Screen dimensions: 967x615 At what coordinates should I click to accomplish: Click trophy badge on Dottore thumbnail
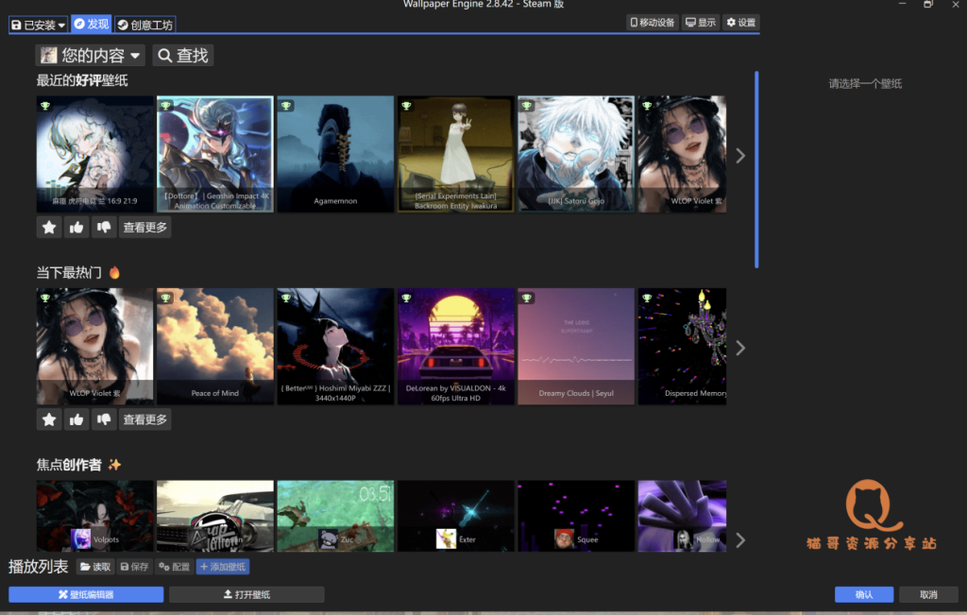pos(166,106)
